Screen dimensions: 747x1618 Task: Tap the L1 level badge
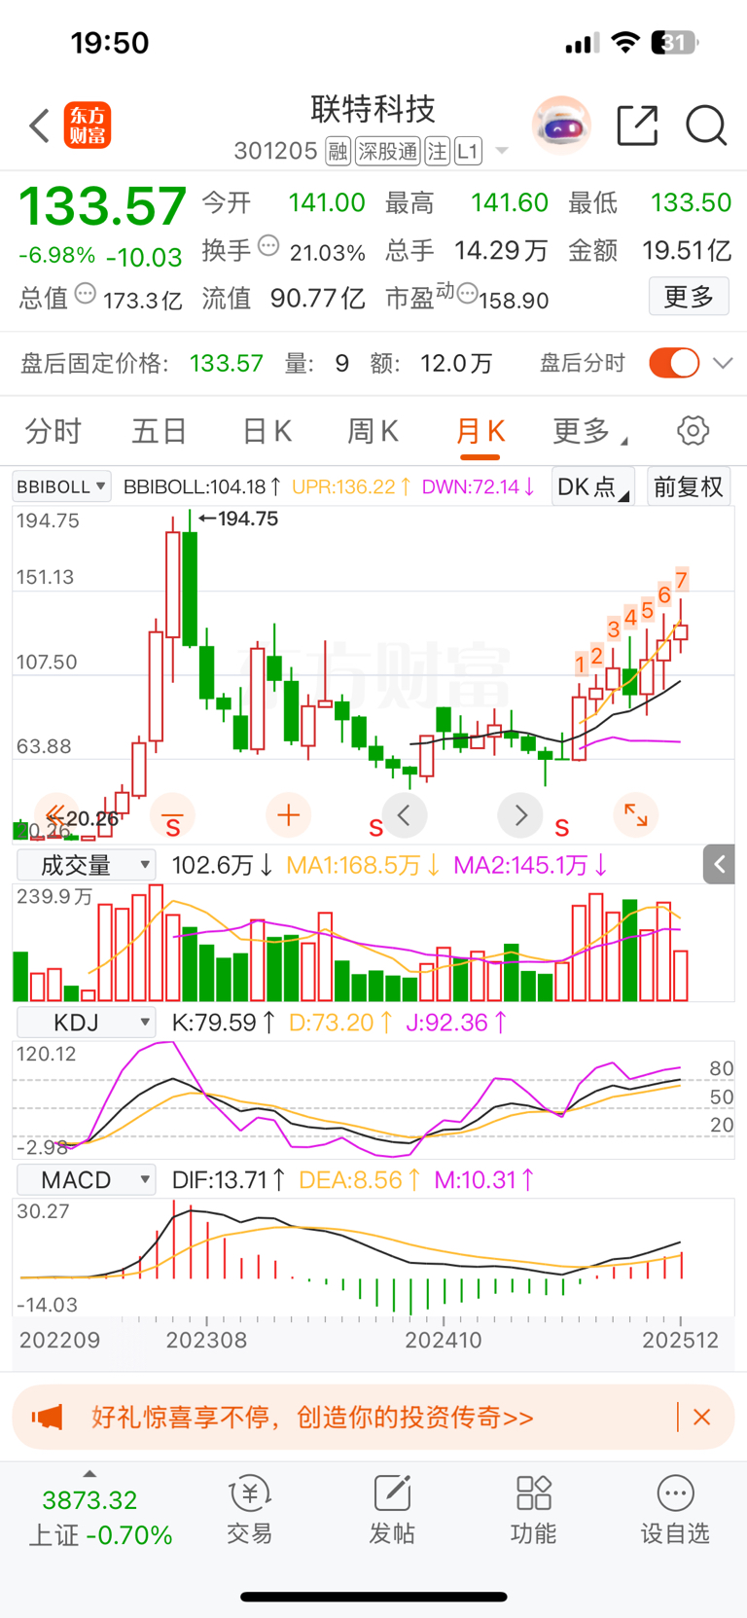click(468, 151)
